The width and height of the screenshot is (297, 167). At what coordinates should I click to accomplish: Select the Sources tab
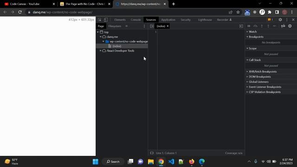point(151,19)
